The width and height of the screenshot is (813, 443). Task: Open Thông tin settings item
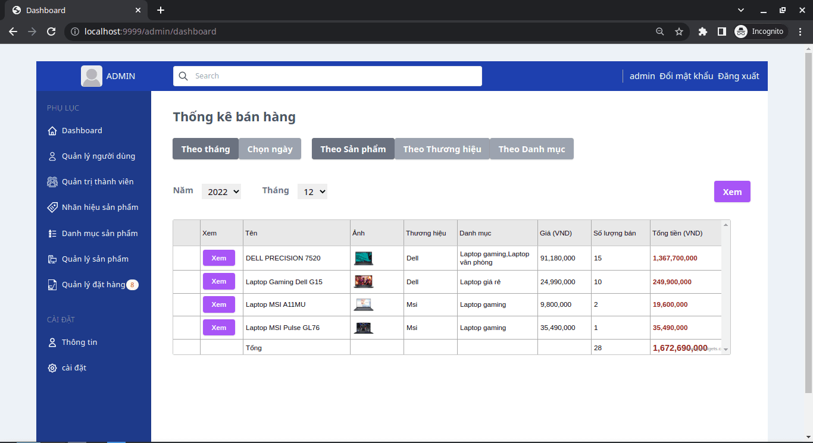79,343
